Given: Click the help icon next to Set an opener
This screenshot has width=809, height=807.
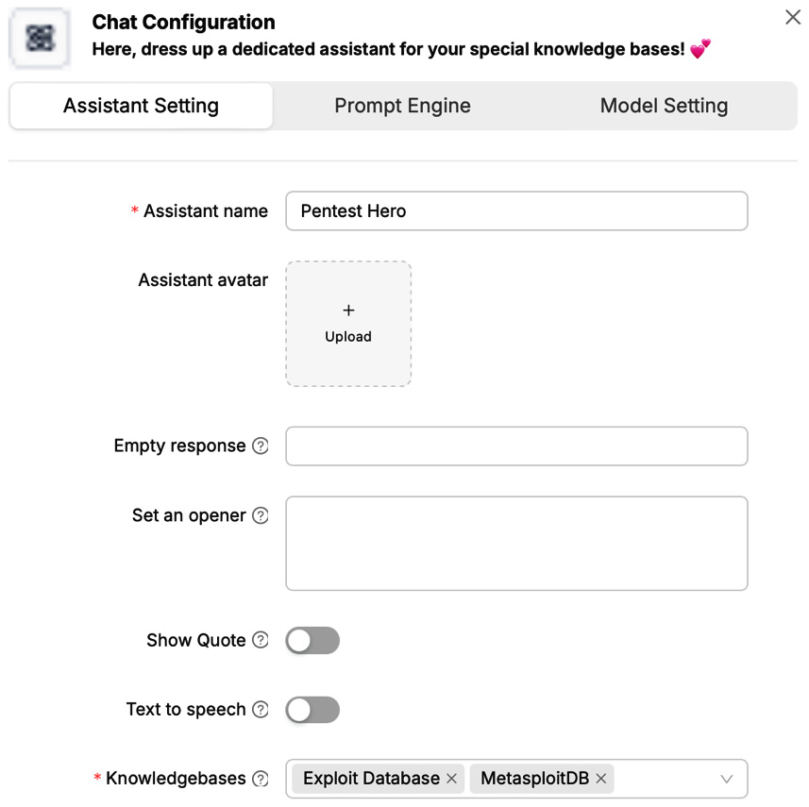Looking at the screenshot, I should coord(261,516).
